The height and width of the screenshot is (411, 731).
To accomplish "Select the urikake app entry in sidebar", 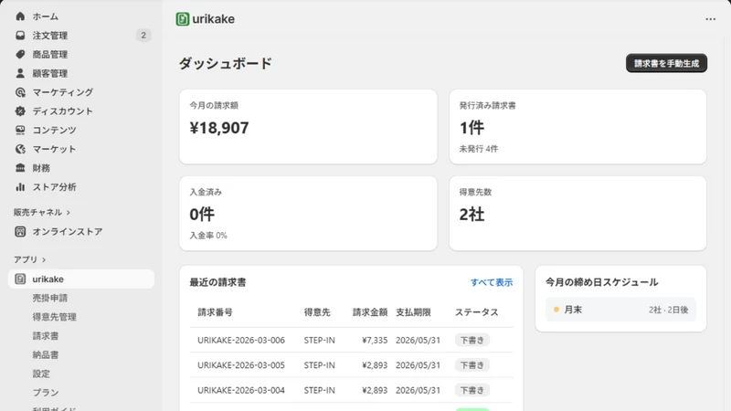I will tap(81, 279).
